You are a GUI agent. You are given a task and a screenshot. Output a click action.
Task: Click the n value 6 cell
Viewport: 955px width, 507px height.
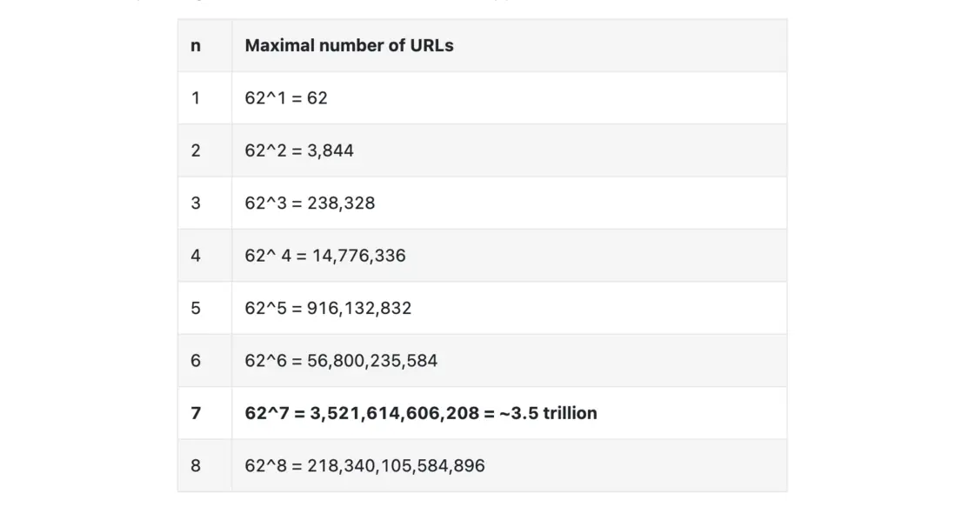pyautogui.click(x=196, y=360)
